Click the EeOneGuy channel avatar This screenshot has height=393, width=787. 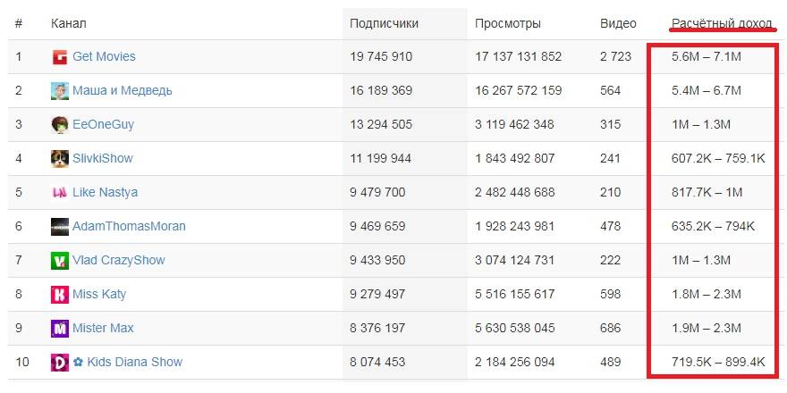(60, 124)
